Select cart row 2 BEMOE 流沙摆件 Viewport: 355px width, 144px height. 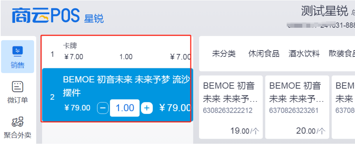pyautogui.click(x=117, y=95)
